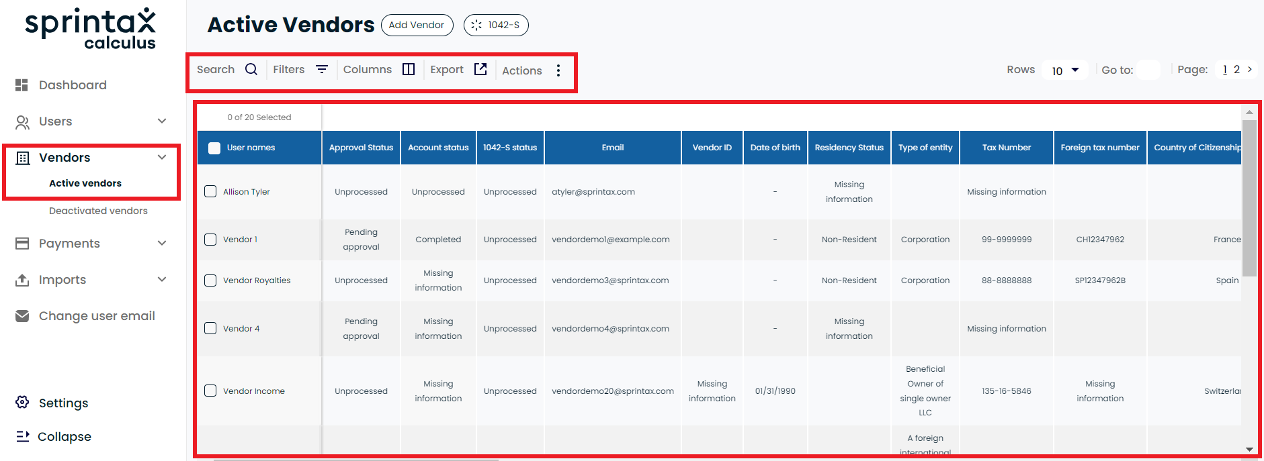The height and width of the screenshot is (461, 1264).
Task: Sort by Approval Status column header
Action: point(361,148)
